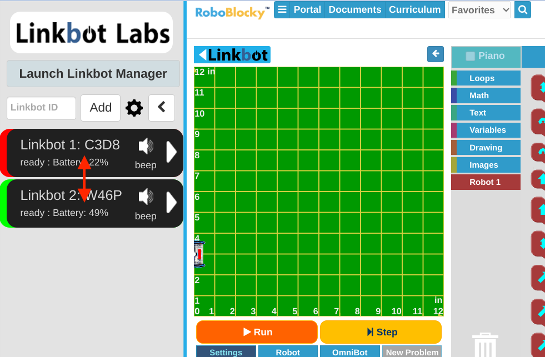545x357 pixels.
Task: Open the Text block category
Action: pos(486,113)
